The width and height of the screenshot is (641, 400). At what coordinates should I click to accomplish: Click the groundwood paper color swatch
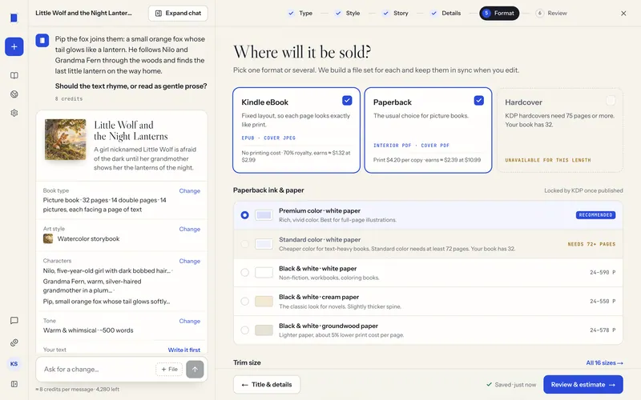(264, 330)
